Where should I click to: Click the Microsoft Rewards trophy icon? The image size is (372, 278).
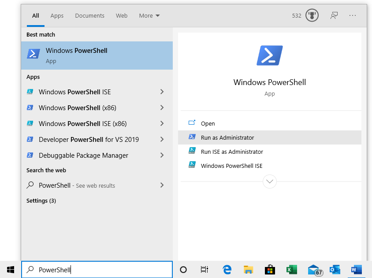(x=312, y=15)
